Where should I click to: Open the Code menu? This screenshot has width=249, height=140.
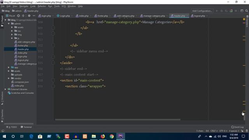click(x=33, y=6)
